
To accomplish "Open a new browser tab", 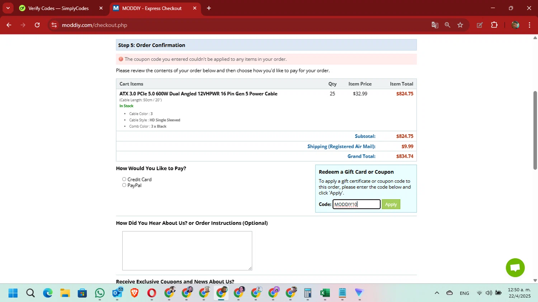I will point(209,8).
